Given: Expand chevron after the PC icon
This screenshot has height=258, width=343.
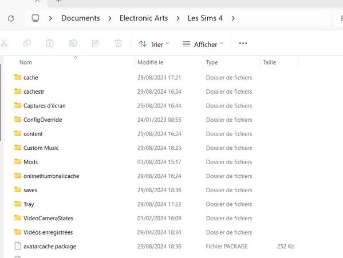Looking at the screenshot, I should pyautogui.click(x=50, y=18).
